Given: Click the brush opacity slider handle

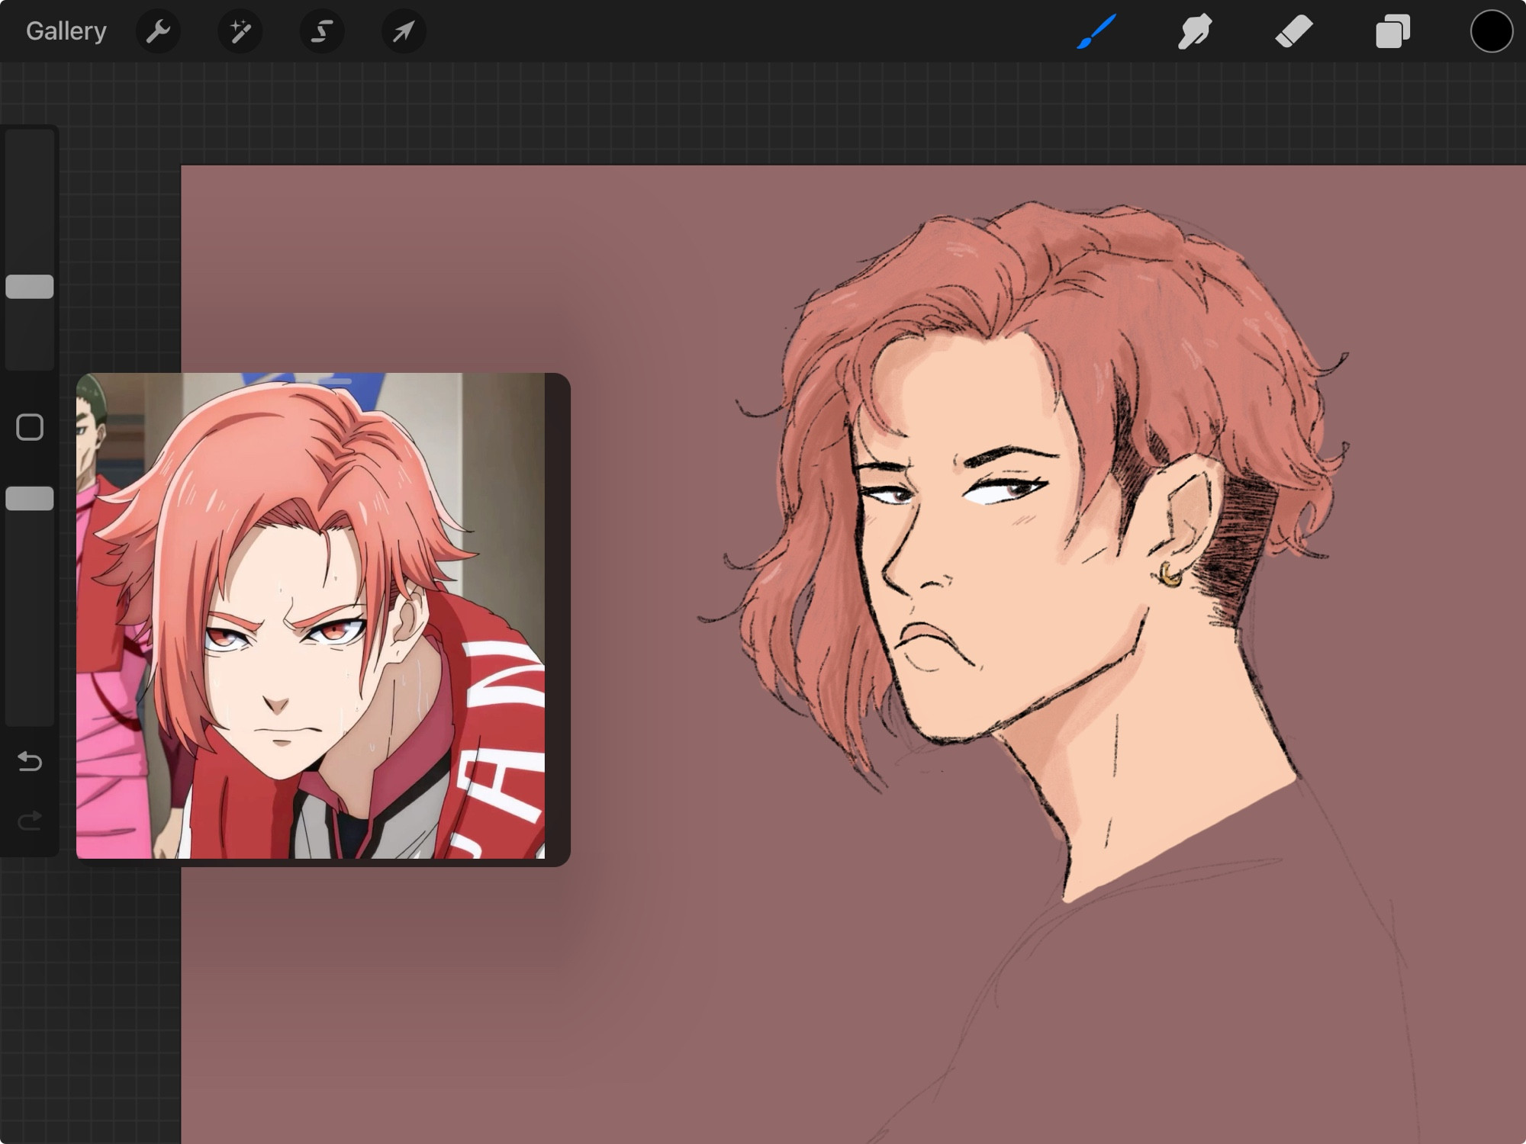Looking at the screenshot, I should pos(30,499).
